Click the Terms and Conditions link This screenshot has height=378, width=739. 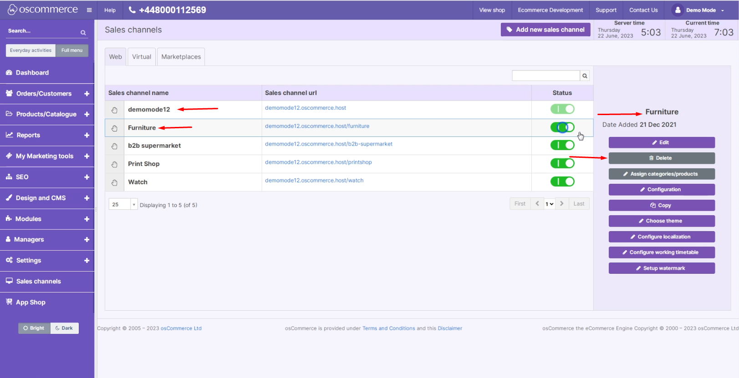tap(388, 328)
